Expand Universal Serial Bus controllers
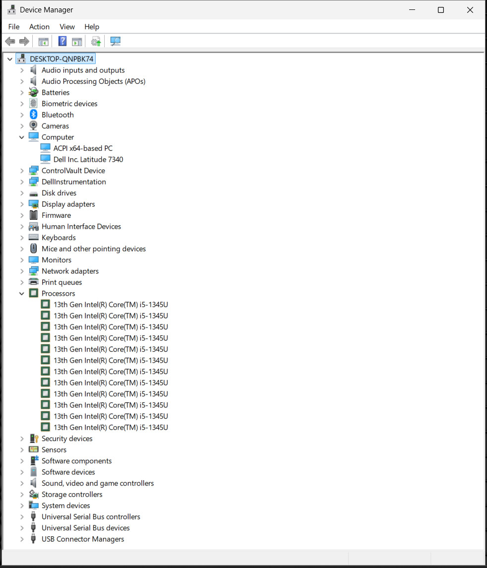 coord(22,516)
